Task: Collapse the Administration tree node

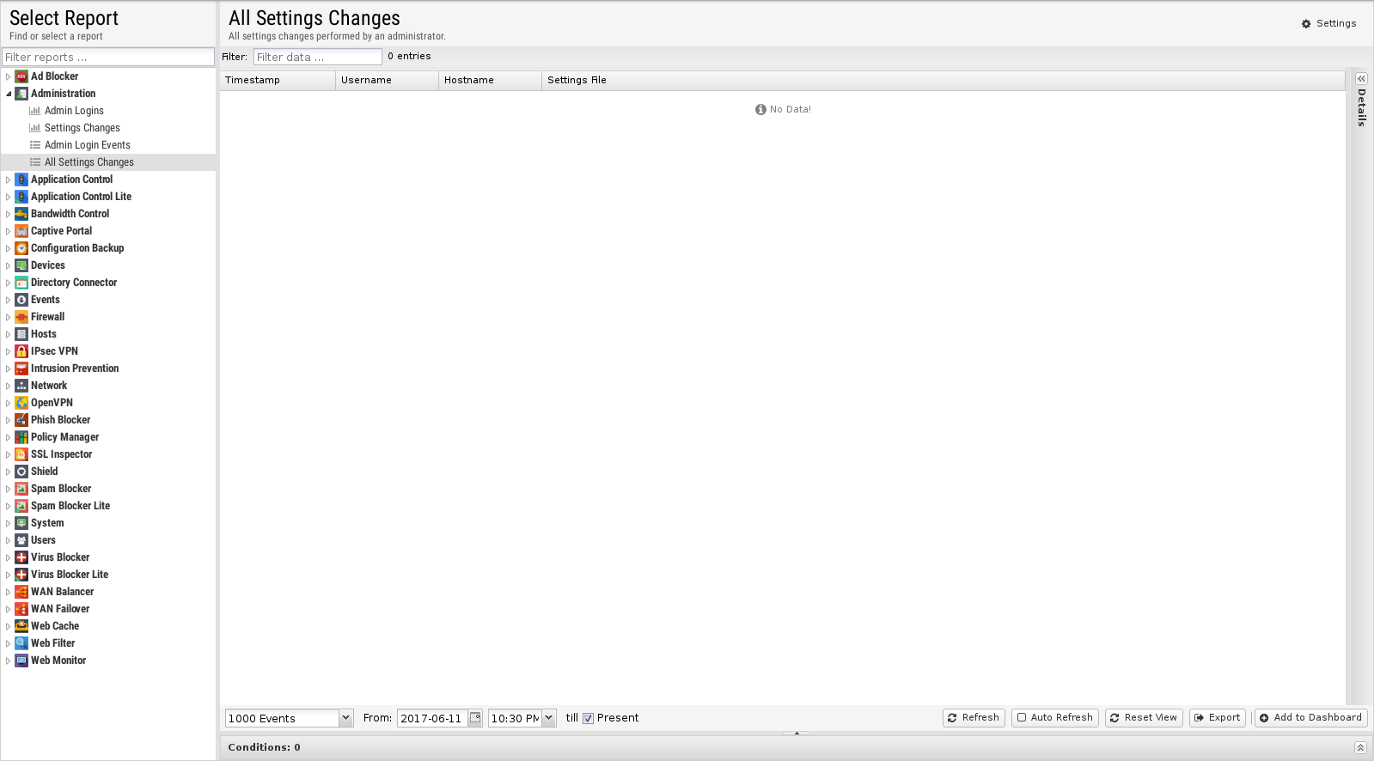Action: click(9, 94)
